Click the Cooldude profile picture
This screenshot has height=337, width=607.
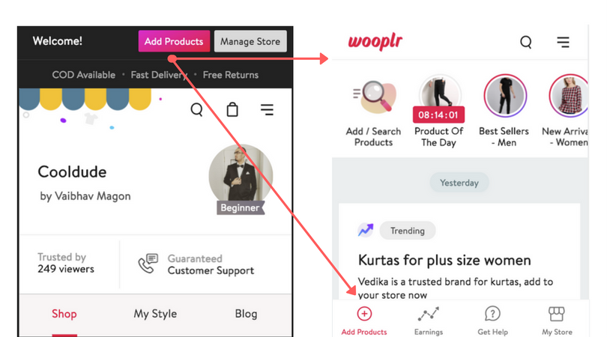coord(241,177)
